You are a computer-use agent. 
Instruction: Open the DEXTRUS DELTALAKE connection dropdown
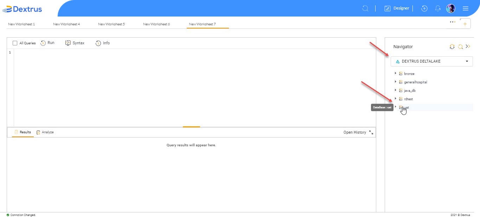pyautogui.click(x=432, y=61)
